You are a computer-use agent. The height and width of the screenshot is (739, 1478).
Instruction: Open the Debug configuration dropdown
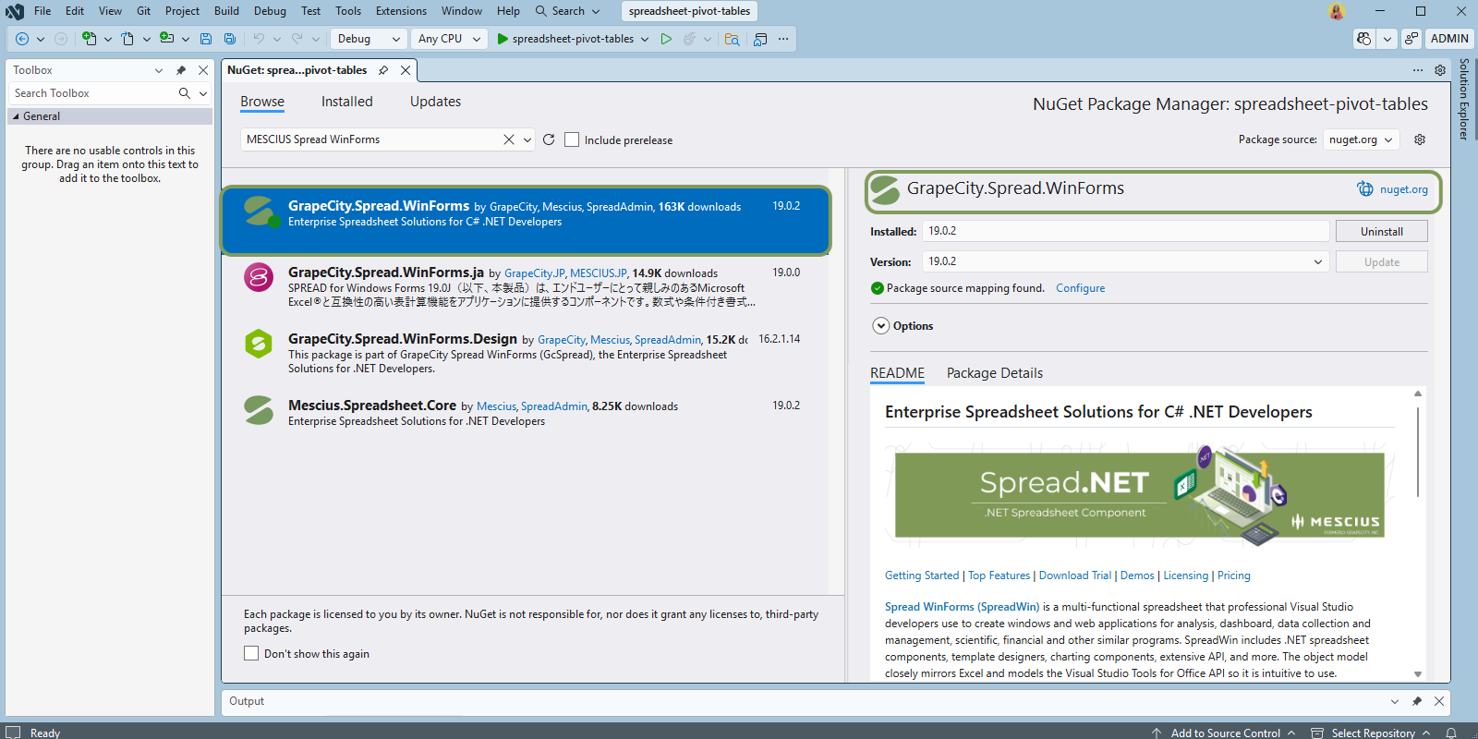pos(369,39)
